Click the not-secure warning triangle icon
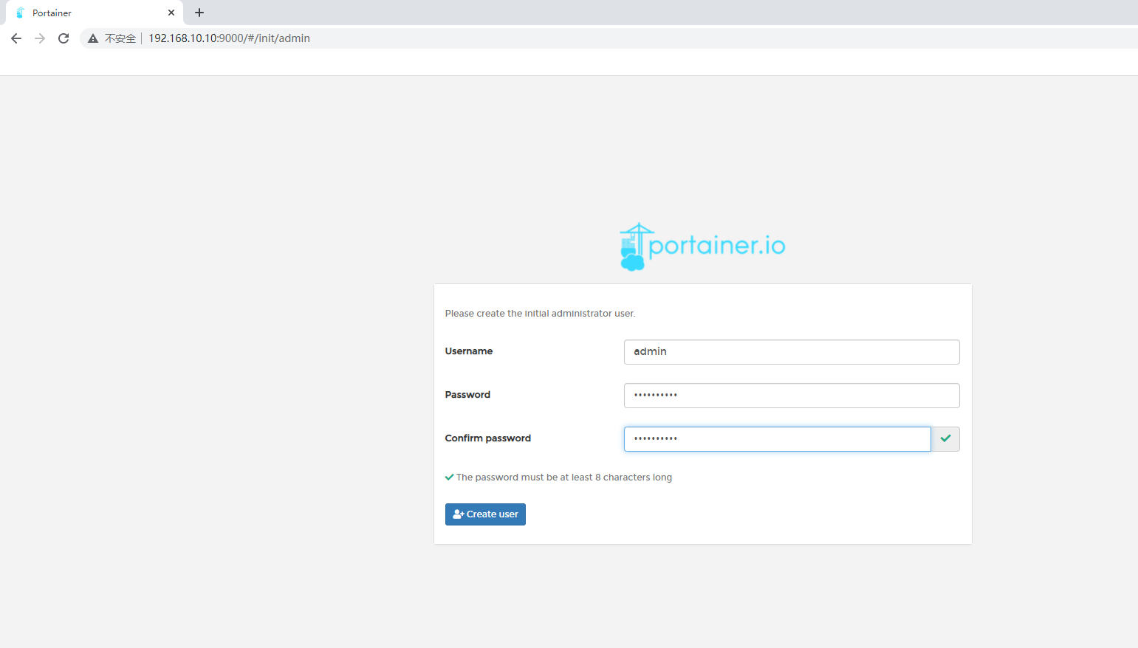Image resolution: width=1138 pixels, height=648 pixels. point(93,38)
